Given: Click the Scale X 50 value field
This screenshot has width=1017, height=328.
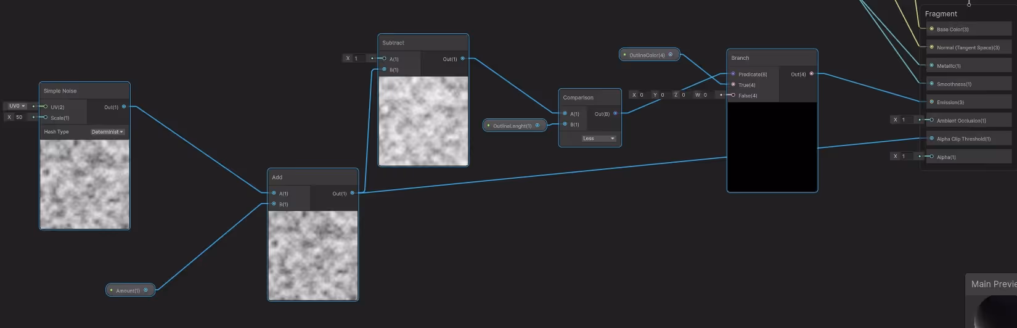Looking at the screenshot, I should click(21, 117).
